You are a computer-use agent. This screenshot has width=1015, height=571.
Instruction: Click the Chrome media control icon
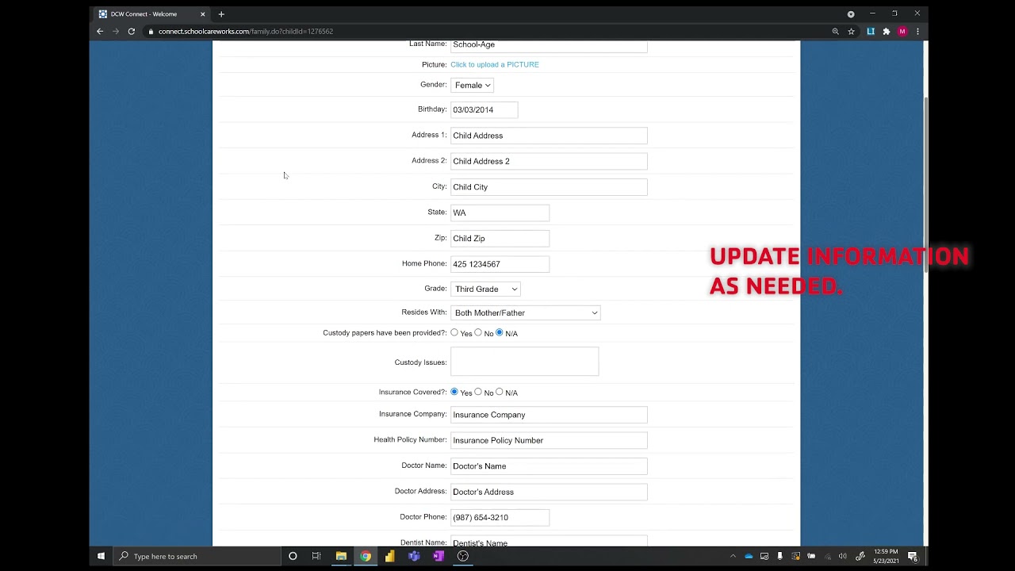click(851, 14)
